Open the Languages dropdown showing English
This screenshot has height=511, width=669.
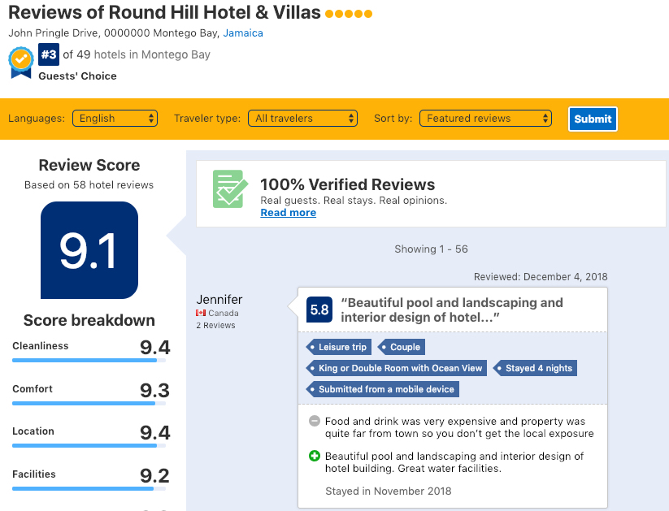pyautogui.click(x=115, y=118)
